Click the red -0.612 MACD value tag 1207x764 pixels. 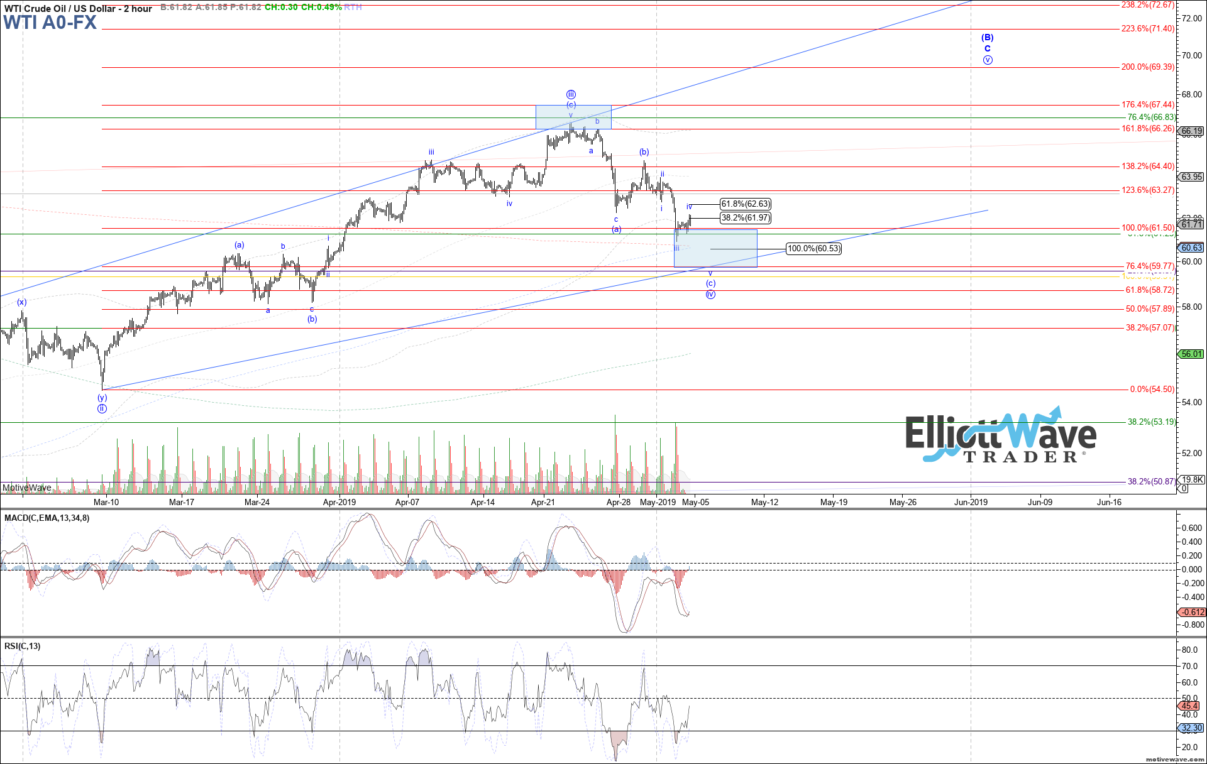point(1191,612)
